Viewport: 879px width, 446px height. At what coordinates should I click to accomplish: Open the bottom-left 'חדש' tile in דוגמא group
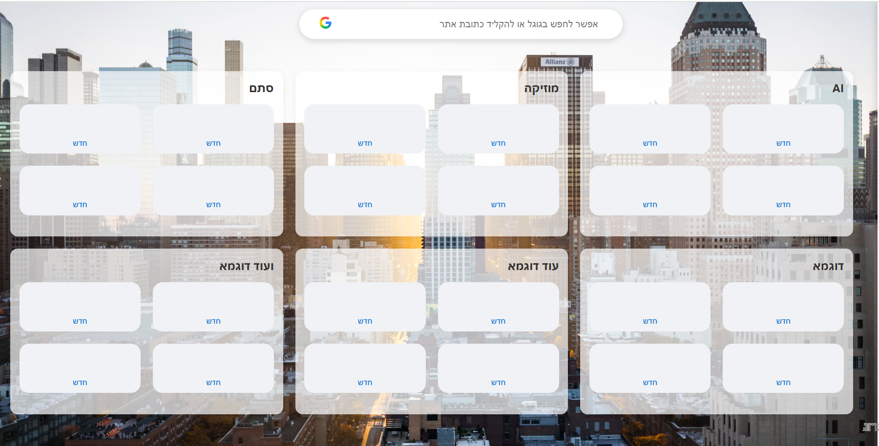649,368
